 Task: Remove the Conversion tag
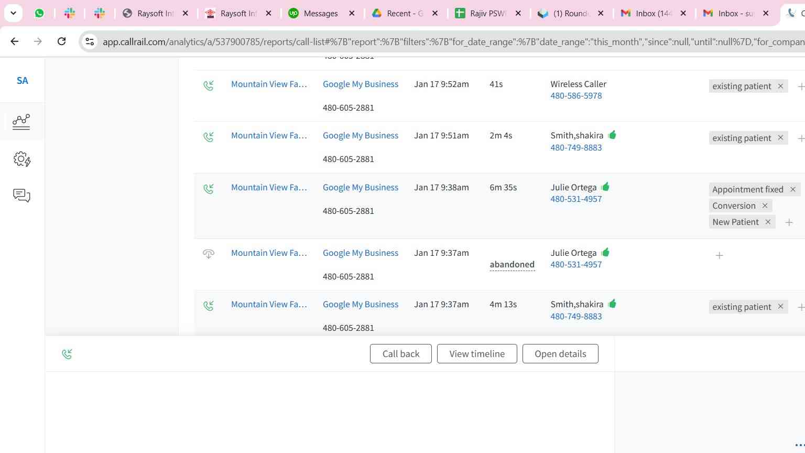point(765,206)
